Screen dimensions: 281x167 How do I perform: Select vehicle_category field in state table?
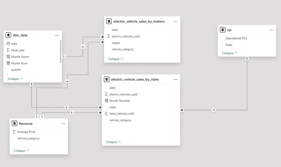(x=121, y=120)
